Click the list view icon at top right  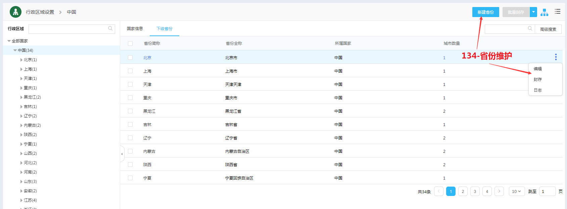(x=558, y=12)
